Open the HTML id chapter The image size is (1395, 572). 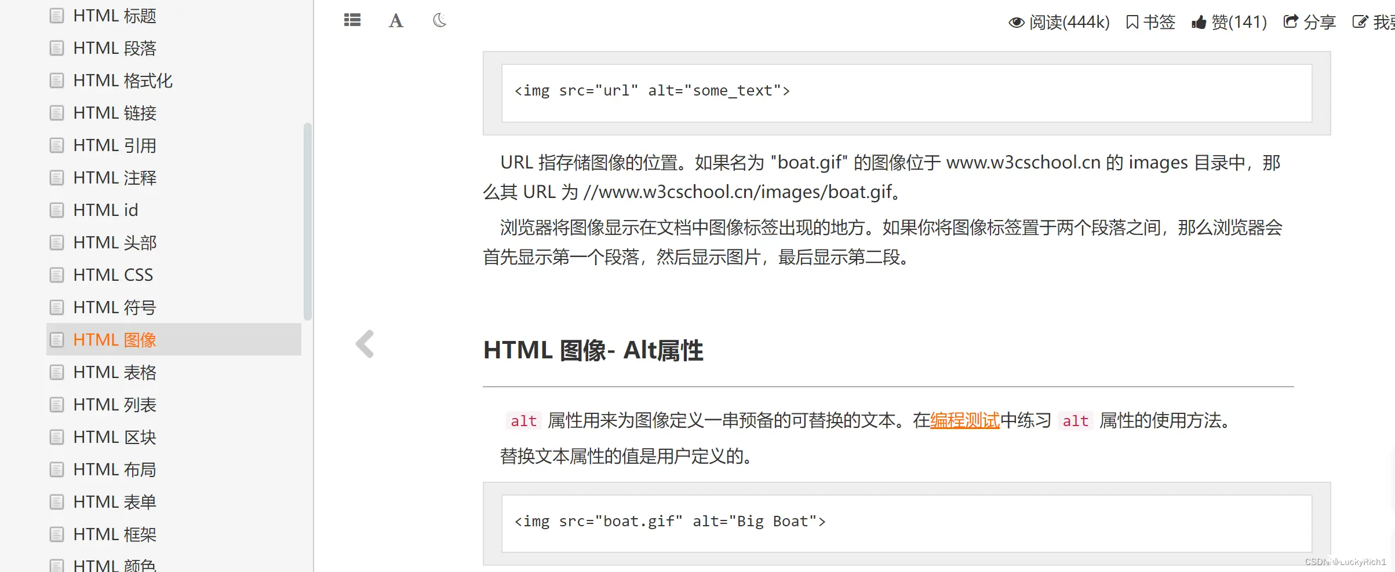coord(105,210)
